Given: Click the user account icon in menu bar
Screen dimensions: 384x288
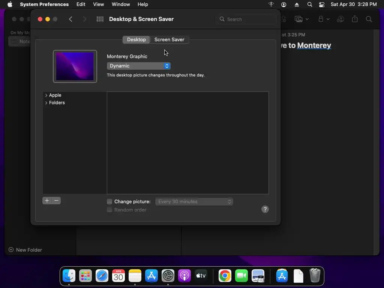Looking at the screenshot, I should 283,4.
